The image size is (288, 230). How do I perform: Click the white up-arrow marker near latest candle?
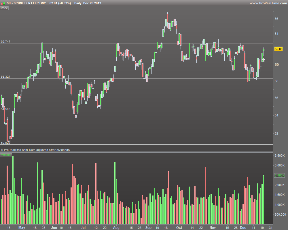264,60
